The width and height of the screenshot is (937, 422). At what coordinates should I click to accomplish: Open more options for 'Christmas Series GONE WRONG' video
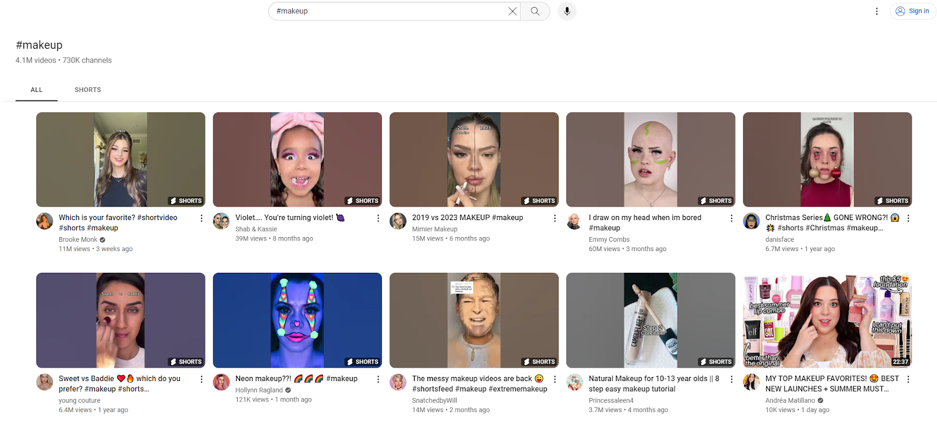click(x=908, y=218)
